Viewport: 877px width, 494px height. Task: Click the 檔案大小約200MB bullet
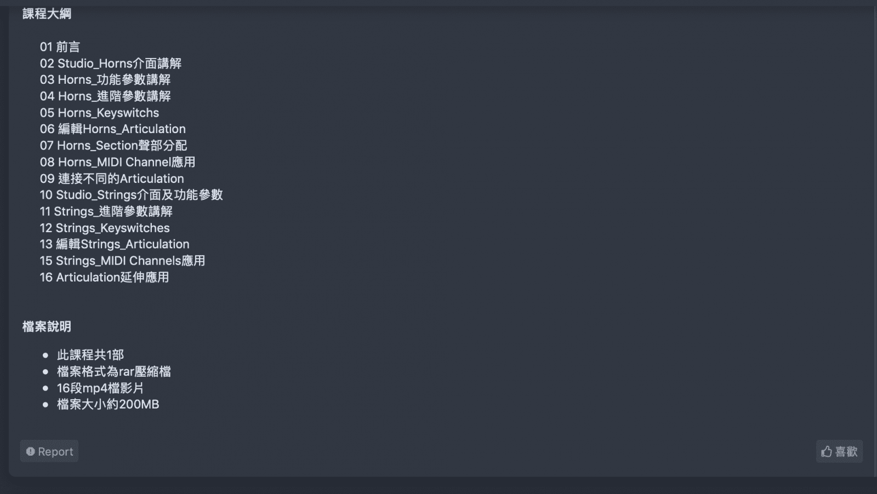(108, 405)
